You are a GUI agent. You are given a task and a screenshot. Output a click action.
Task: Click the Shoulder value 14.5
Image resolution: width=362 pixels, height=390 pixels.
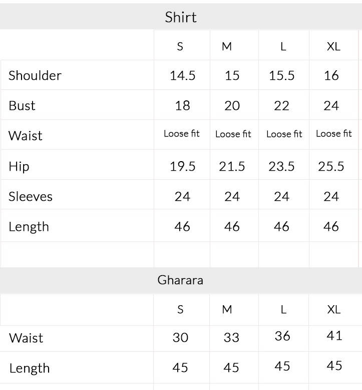[182, 76]
